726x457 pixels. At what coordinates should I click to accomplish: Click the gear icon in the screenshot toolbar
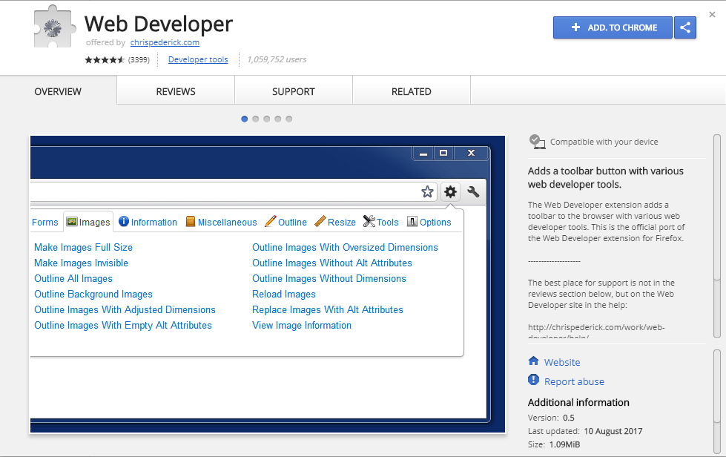(450, 191)
